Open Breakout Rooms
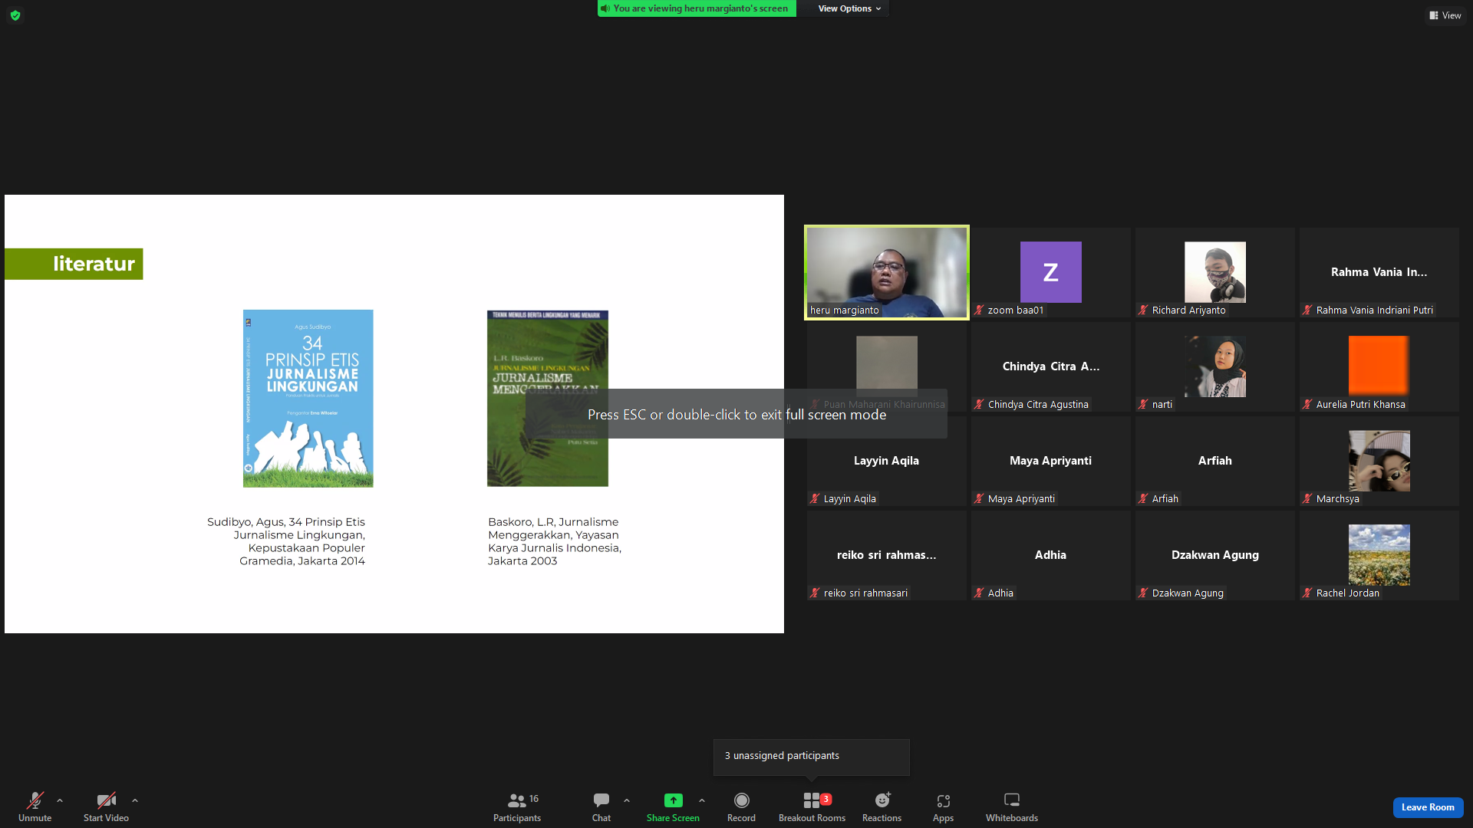 [812, 807]
